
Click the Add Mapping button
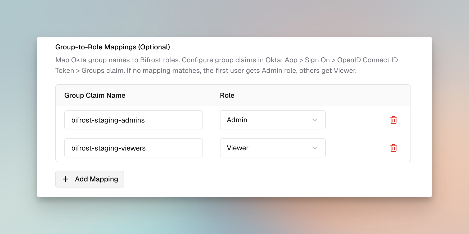(x=89, y=179)
